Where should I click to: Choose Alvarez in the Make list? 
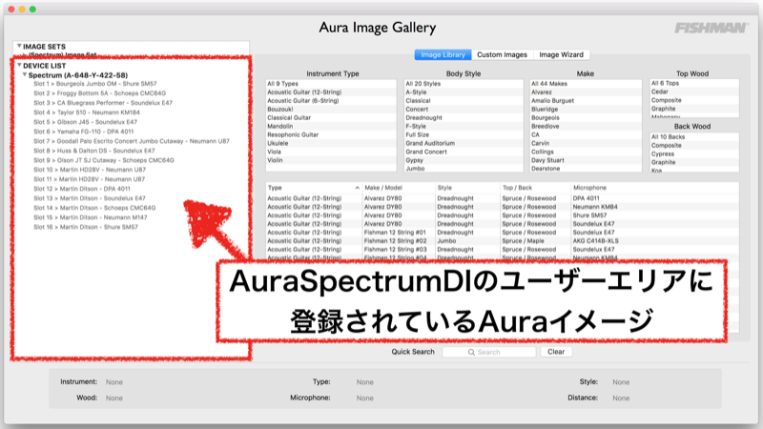[586, 92]
